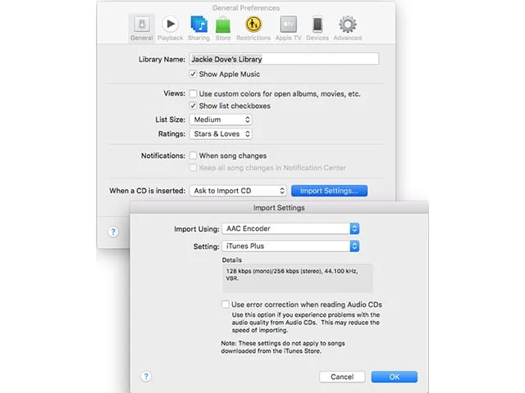Open the Apple TV preferences icon
The image size is (525, 393).
tap(288, 28)
